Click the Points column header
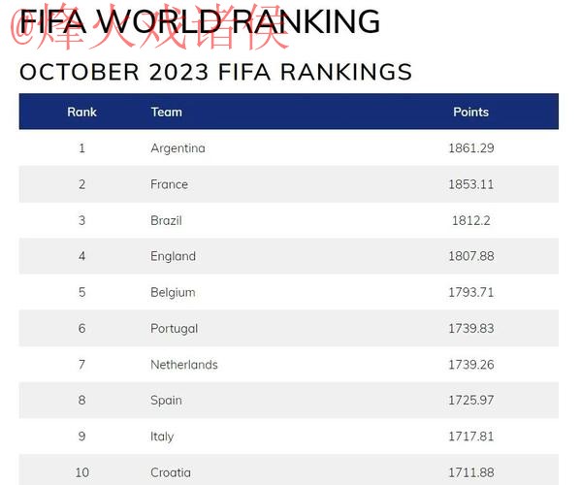The image size is (581, 485). click(471, 112)
